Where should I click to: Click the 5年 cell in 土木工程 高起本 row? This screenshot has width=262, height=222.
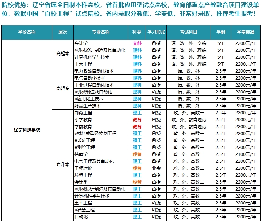coord(221,64)
